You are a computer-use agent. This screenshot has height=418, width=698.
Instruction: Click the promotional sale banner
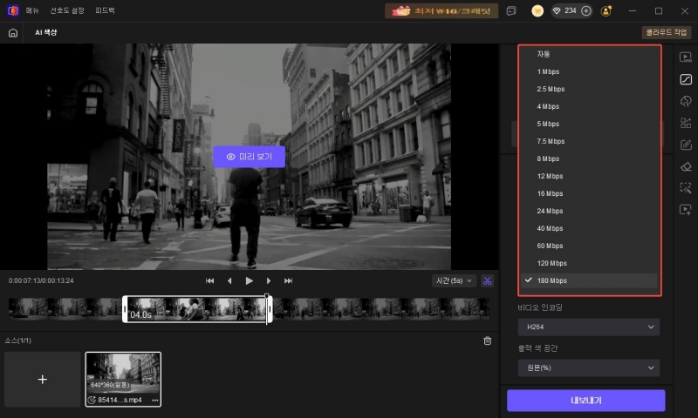pos(441,10)
